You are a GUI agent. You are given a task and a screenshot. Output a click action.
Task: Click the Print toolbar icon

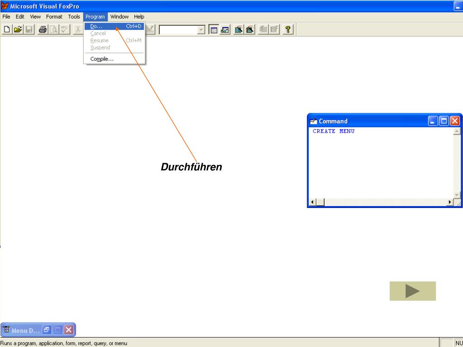[x=43, y=29]
